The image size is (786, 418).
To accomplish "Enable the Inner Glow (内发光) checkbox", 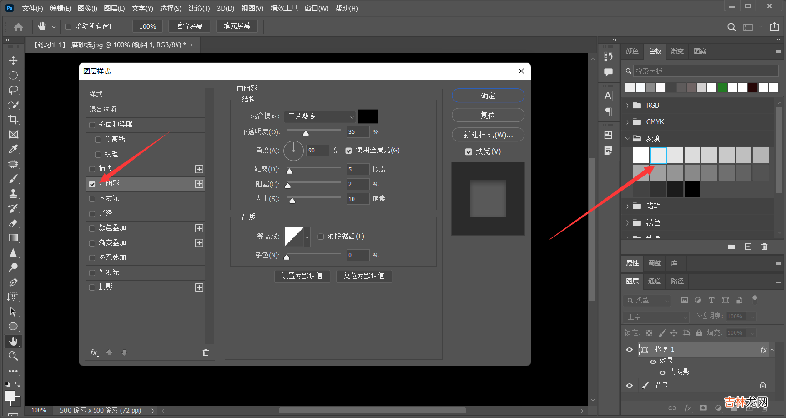I will [92, 199].
